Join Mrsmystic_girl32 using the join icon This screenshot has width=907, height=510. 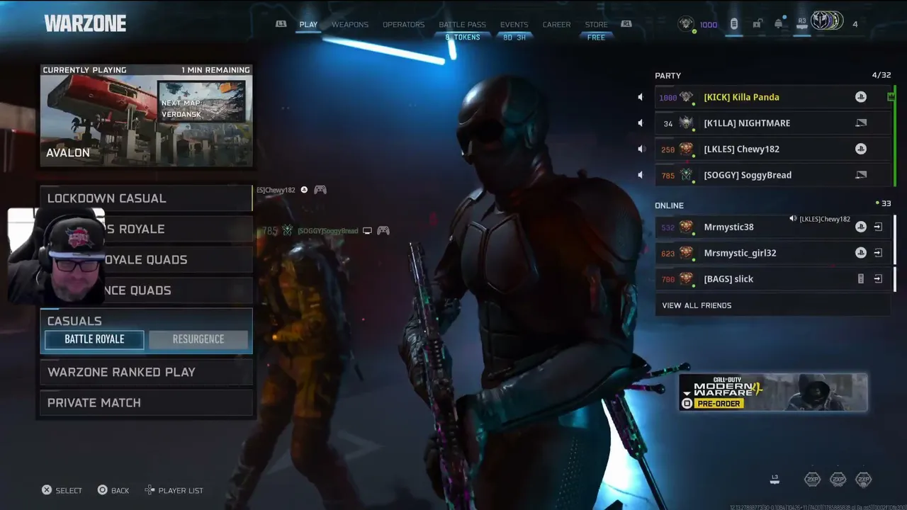tap(878, 253)
